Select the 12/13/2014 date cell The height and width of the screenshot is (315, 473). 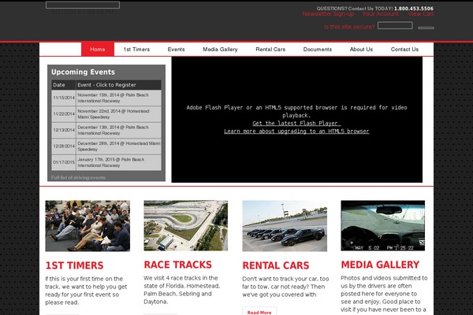(64, 130)
